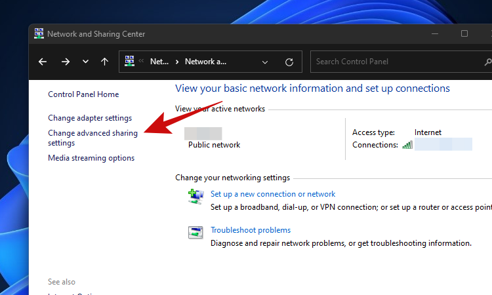Click the 'View your active networks' heading
This screenshot has height=295, width=492.
(220, 109)
